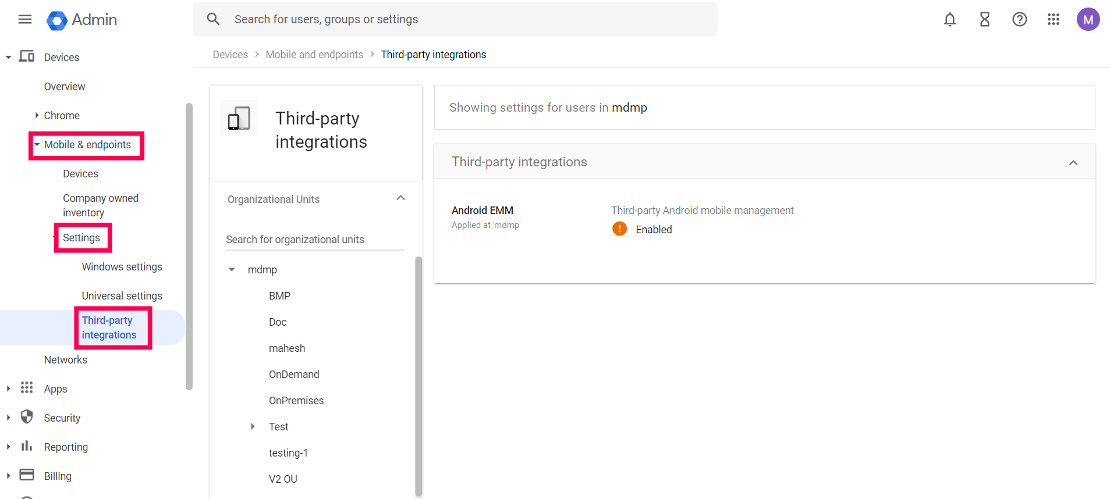
Task: Focus the top search bar
Action: [x=454, y=20]
